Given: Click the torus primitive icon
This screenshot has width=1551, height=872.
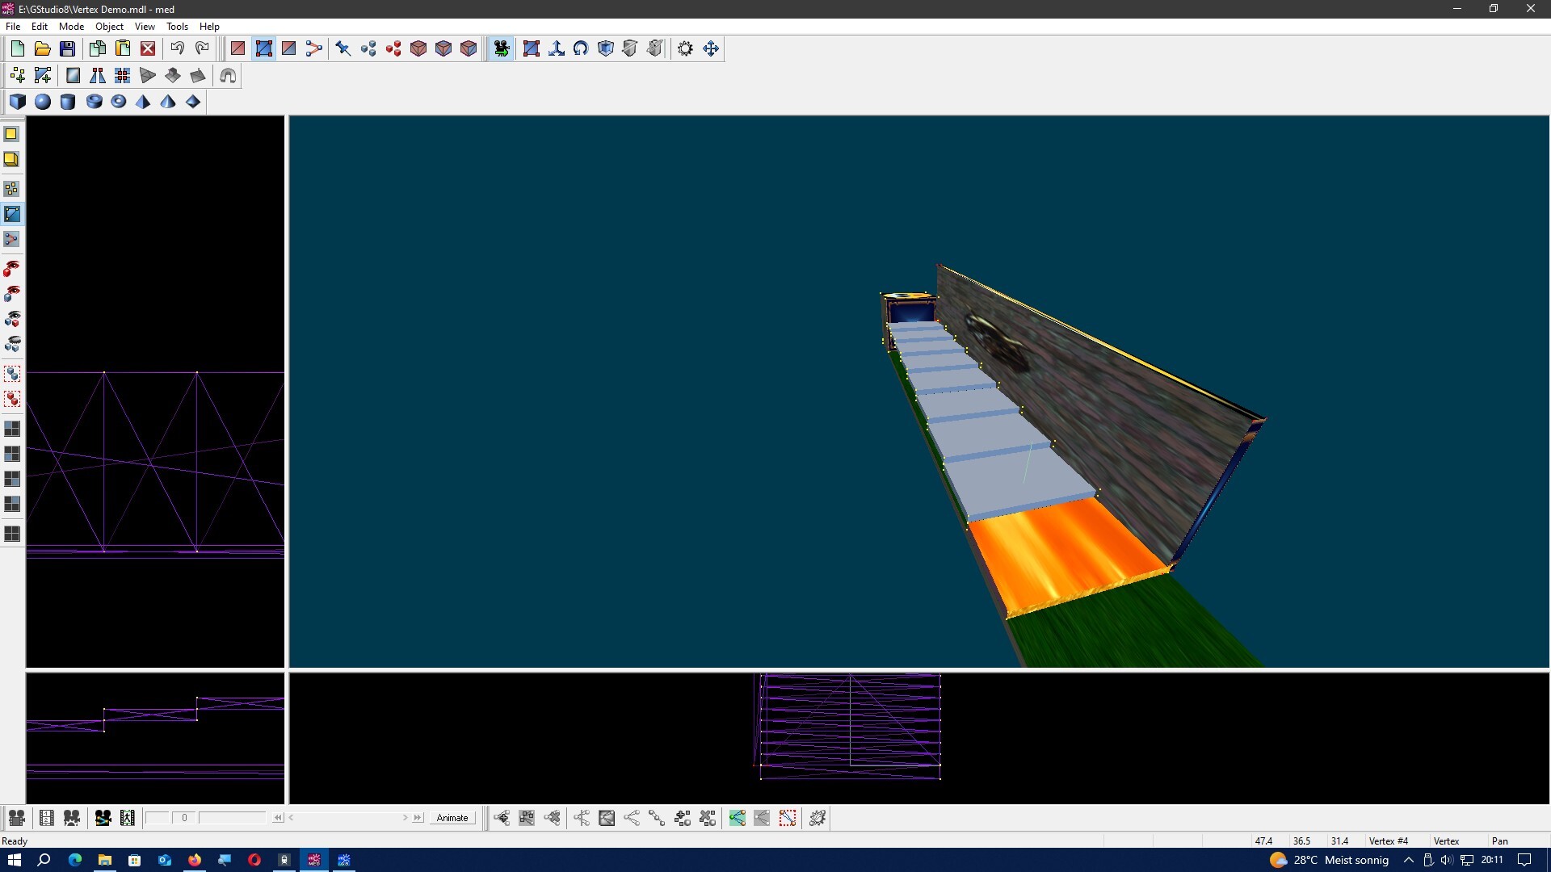Looking at the screenshot, I should click(x=119, y=102).
